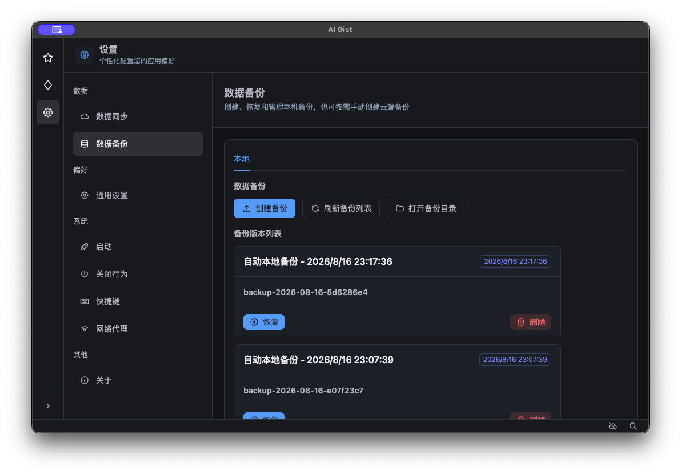Open 关闭行为 settings

(x=138, y=274)
